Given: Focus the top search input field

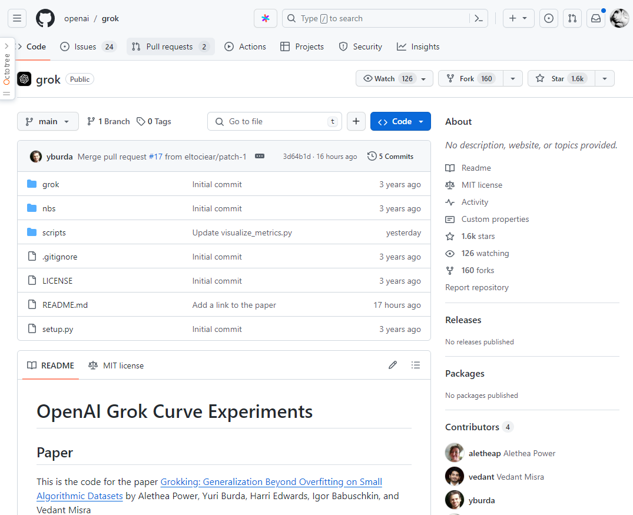Looking at the screenshot, I should coord(376,18).
